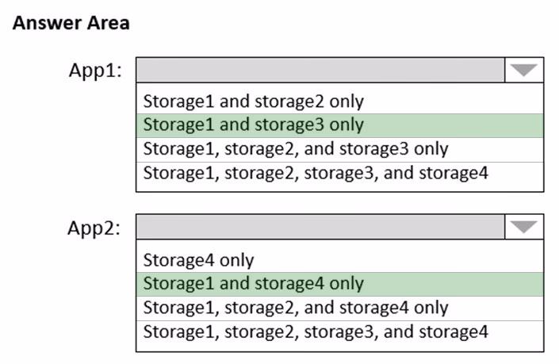
Task: Click the 'App1:' label
Action: (95, 71)
